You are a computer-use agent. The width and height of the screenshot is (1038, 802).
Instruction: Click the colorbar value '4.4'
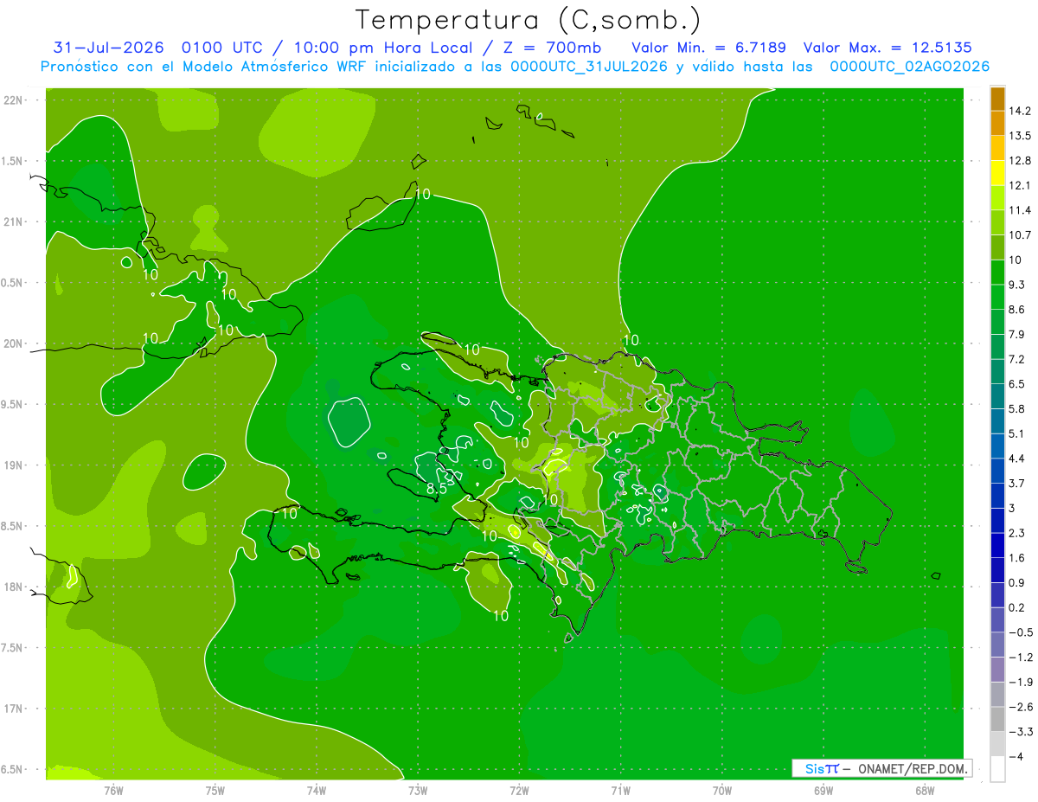(x=1017, y=458)
